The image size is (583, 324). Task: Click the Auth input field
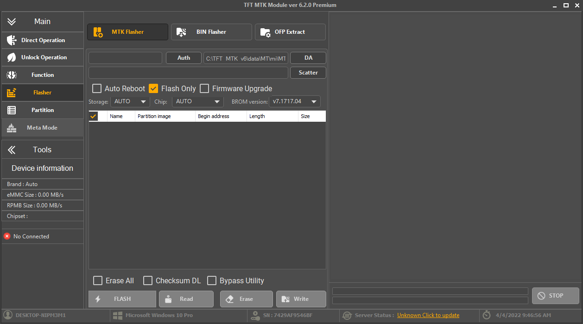125,58
